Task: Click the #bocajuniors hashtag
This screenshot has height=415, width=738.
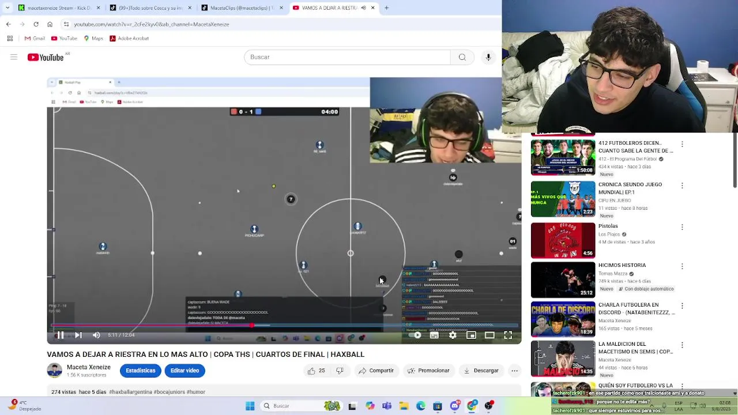Action: [170, 392]
